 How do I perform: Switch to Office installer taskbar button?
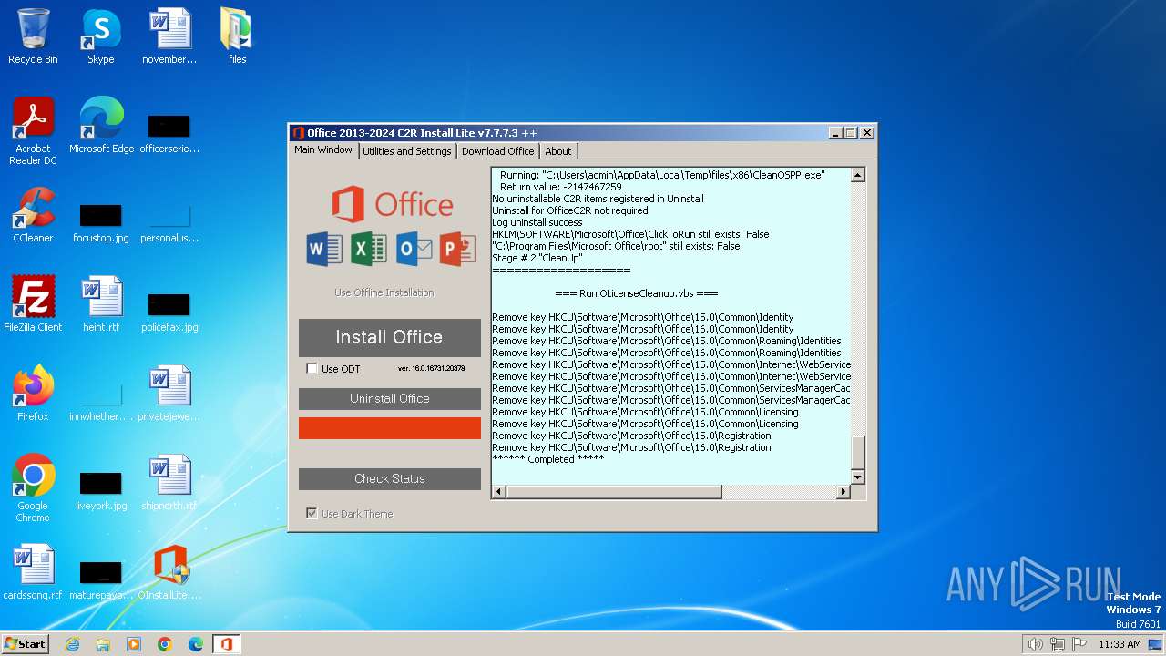click(227, 644)
